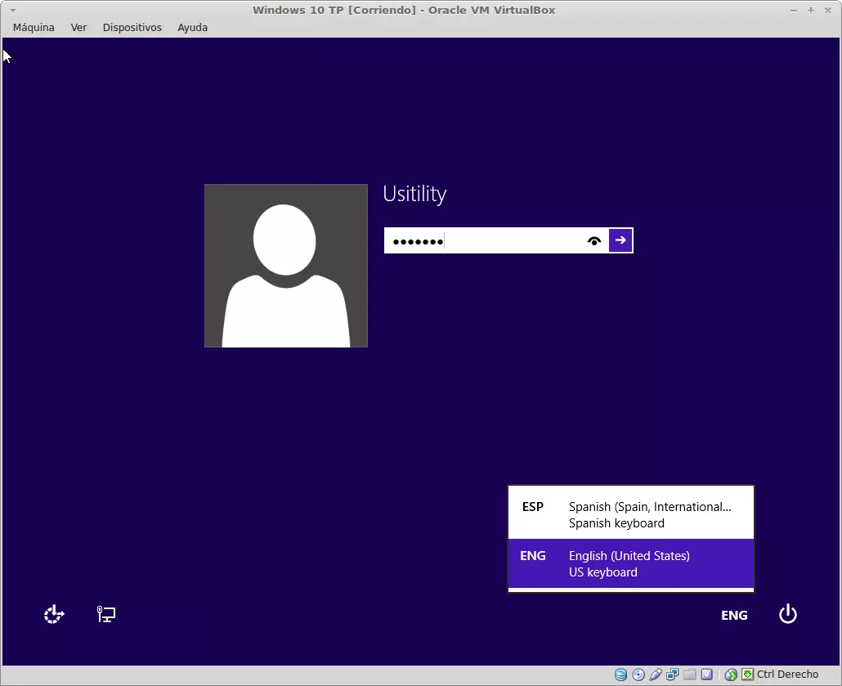The width and height of the screenshot is (842, 686).
Task: Click the optical disc icon in status bar
Action: pyautogui.click(x=638, y=675)
